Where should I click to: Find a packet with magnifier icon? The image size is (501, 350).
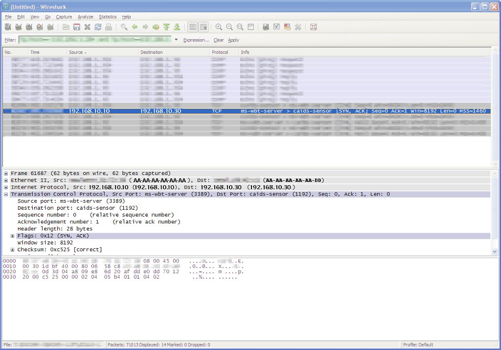pos(124,27)
